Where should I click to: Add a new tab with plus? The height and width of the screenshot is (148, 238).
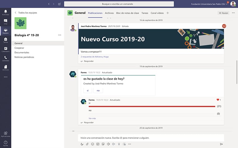coord(167,13)
